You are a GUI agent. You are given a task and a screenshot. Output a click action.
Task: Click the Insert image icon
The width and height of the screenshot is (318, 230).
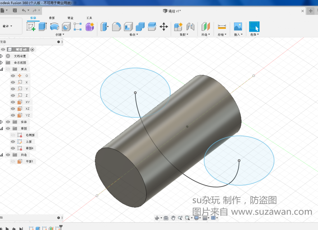(238, 27)
